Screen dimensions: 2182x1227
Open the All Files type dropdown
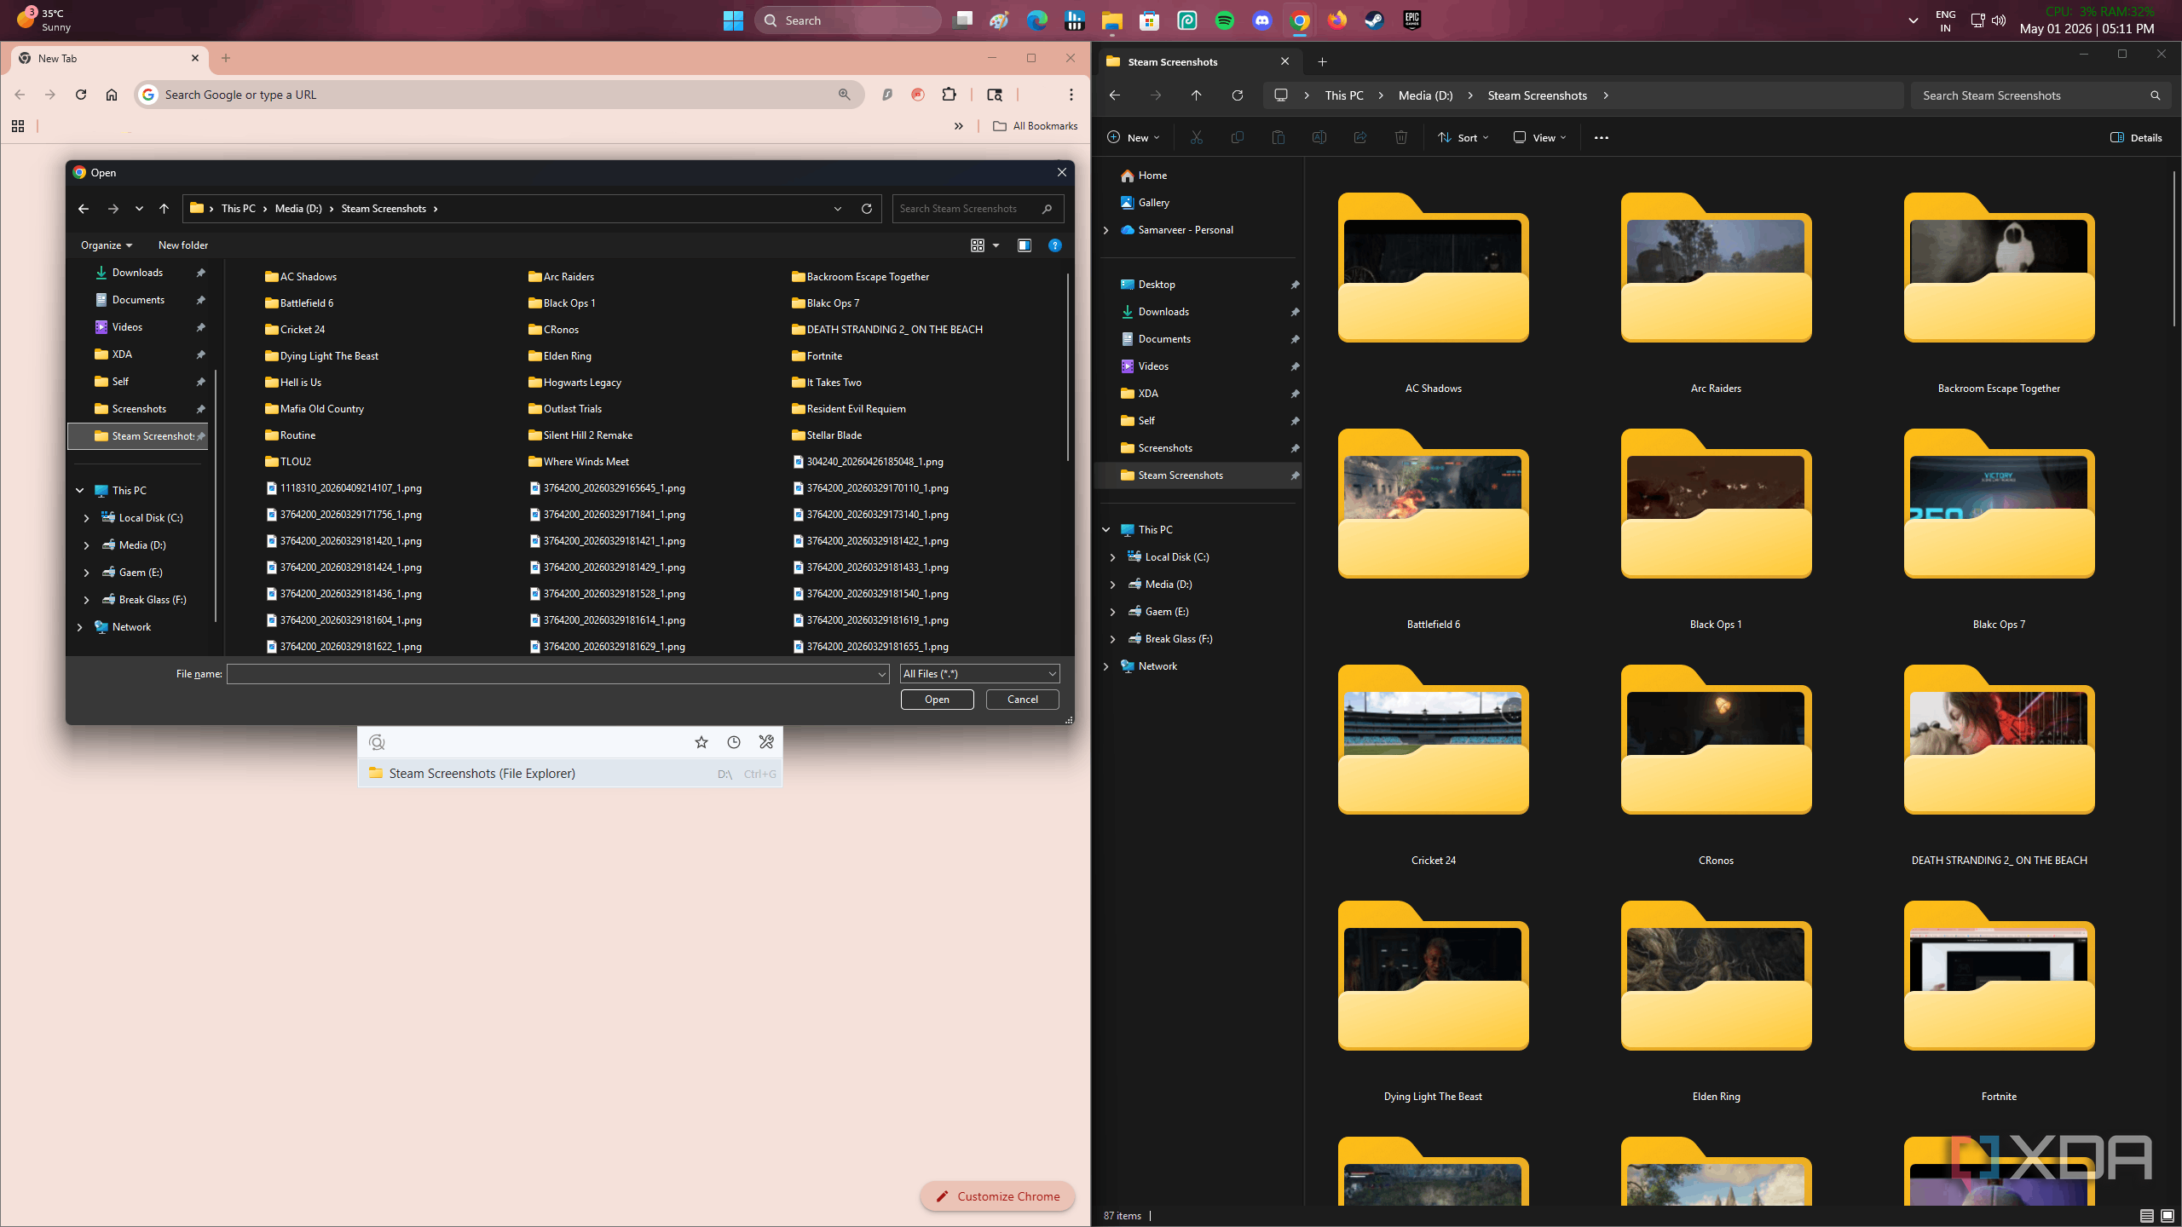[x=980, y=674]
